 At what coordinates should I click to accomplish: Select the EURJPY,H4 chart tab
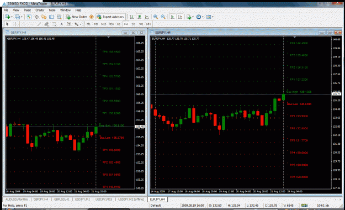pyautogui.click(x=157, y=200)
